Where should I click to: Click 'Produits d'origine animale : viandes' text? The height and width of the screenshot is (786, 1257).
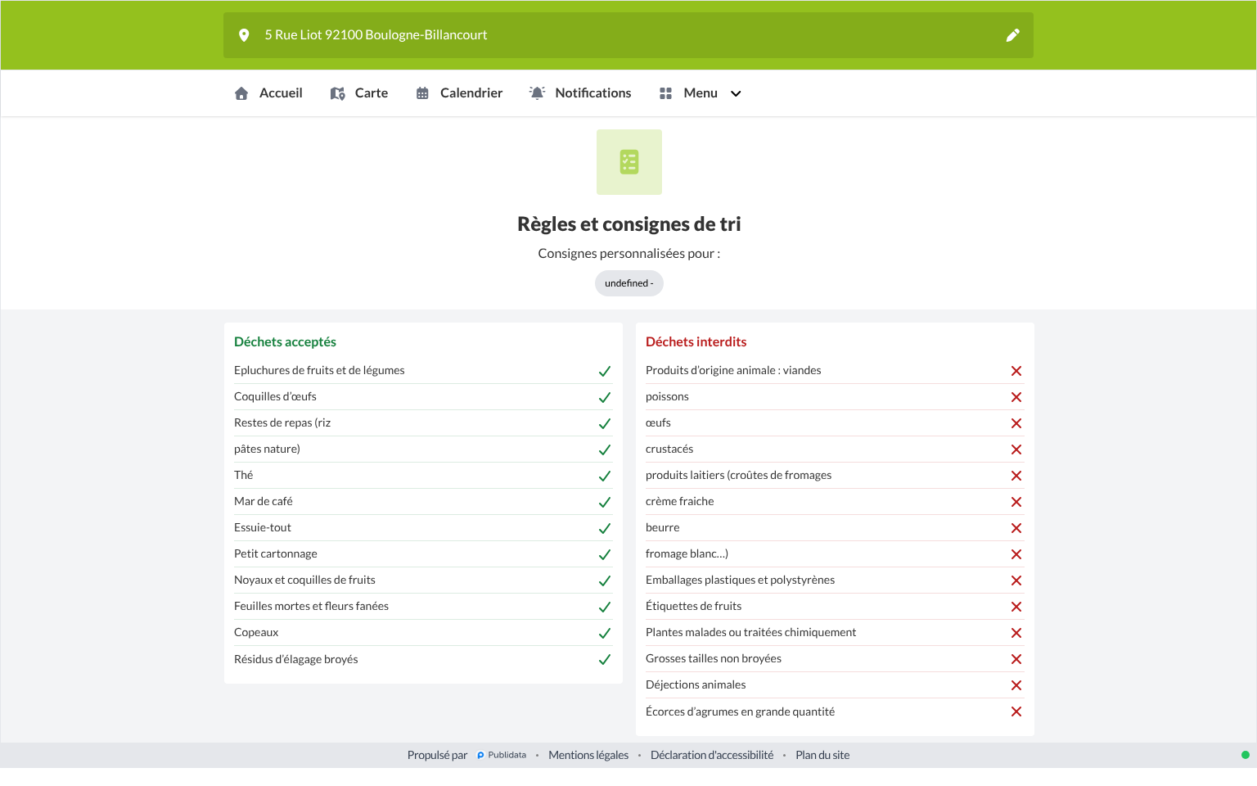[733, 370]
